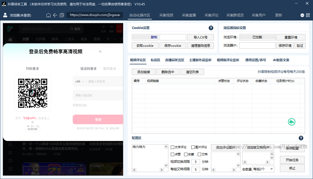Select the 视频评论区 sub-tab
Viewport: 313px width, 179px height.
pos(138,60)
